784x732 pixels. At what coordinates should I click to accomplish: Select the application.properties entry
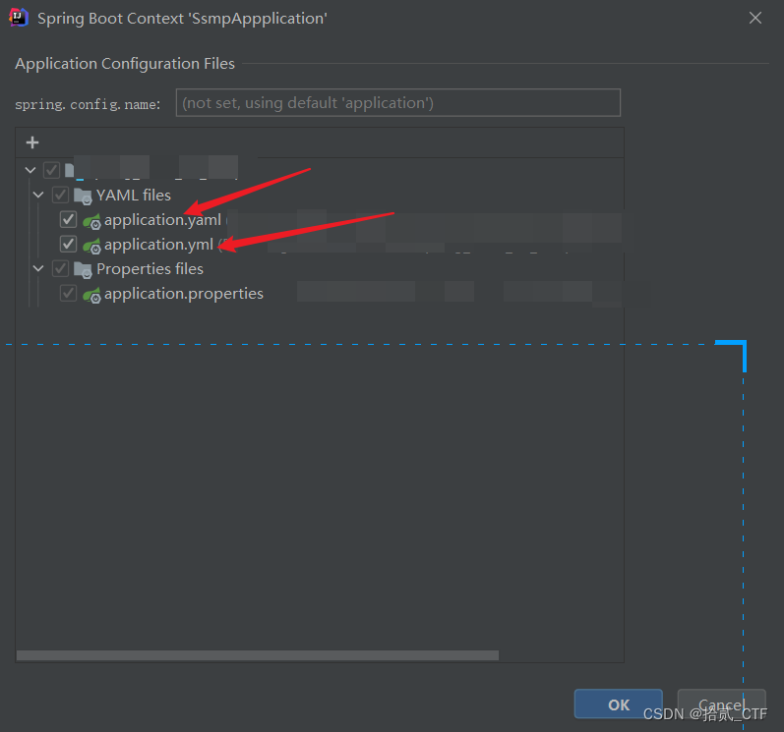pyautogui.click(x=184, y=294)
